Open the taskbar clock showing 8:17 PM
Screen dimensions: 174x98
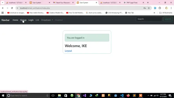(163, 96)
